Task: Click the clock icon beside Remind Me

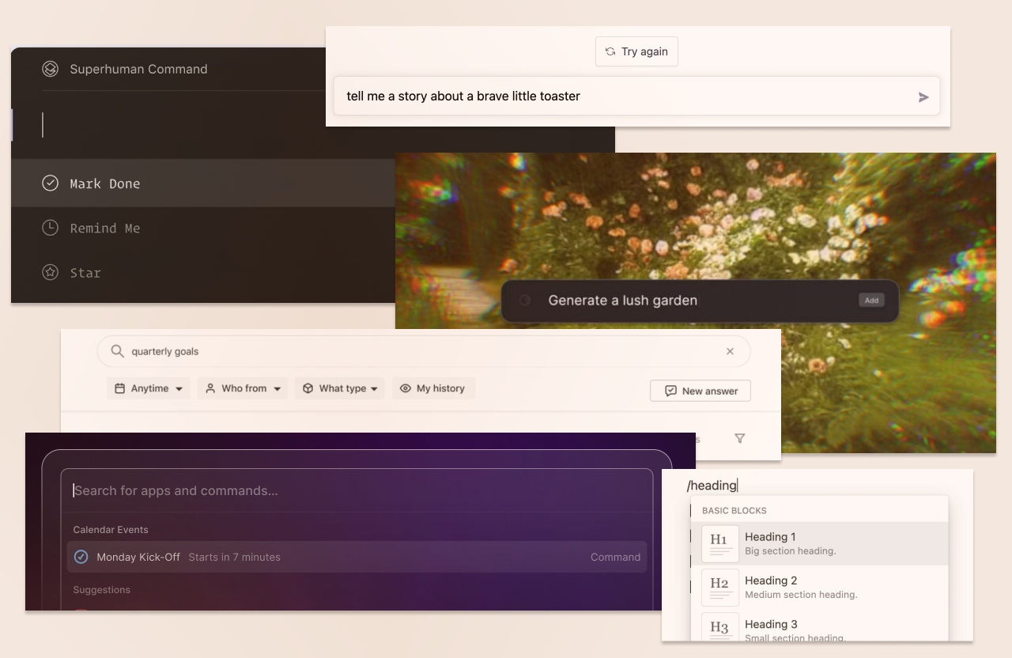Action: point(50,228)
